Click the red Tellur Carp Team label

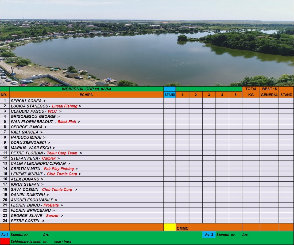[x=62, y=153]
